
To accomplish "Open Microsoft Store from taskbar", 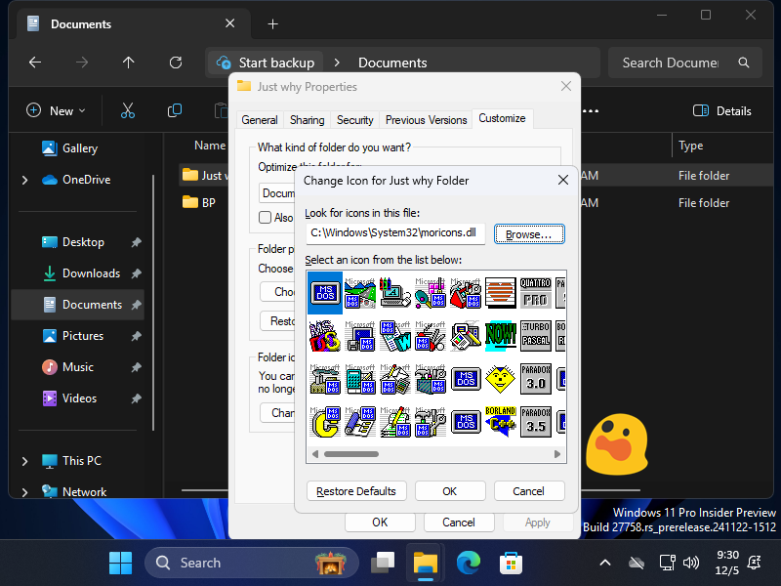I will (511, 564).
